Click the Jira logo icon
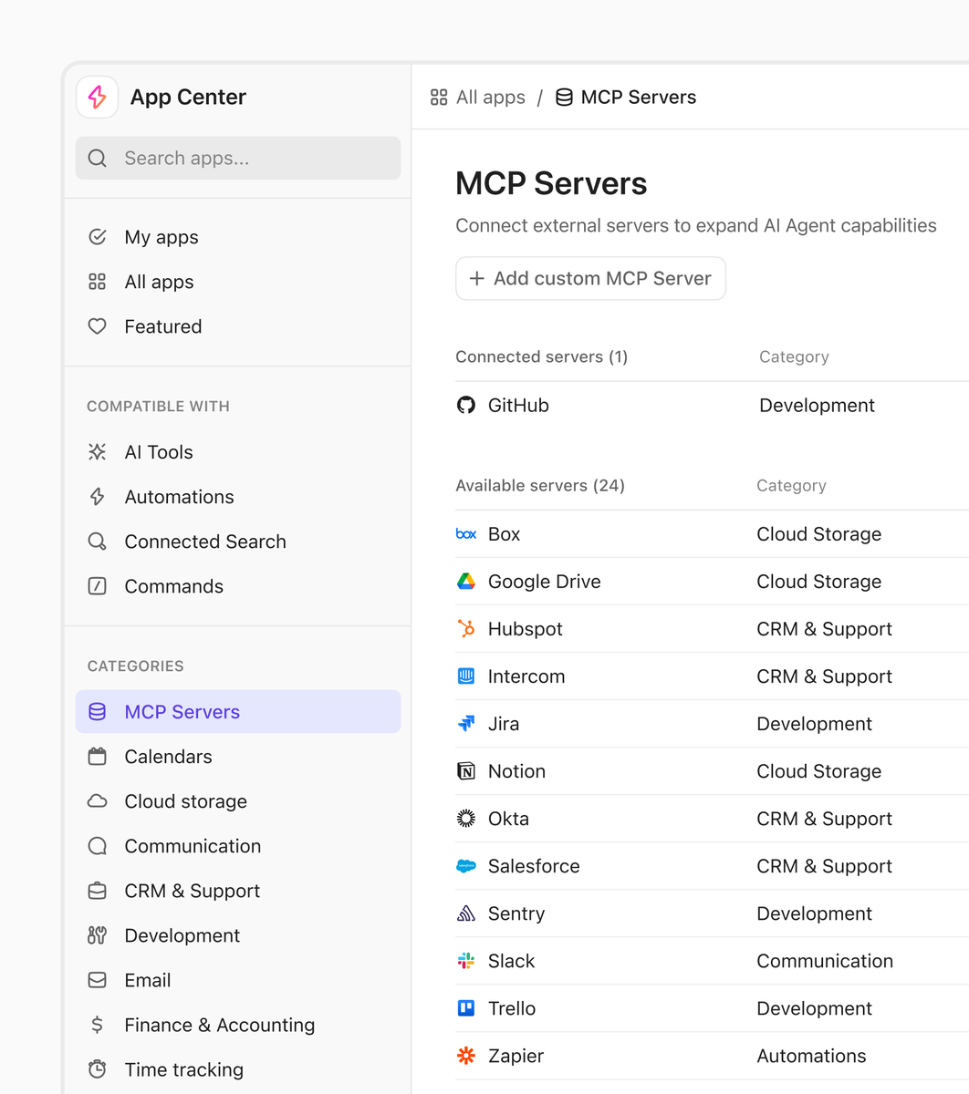 click(x=466, y=724)
